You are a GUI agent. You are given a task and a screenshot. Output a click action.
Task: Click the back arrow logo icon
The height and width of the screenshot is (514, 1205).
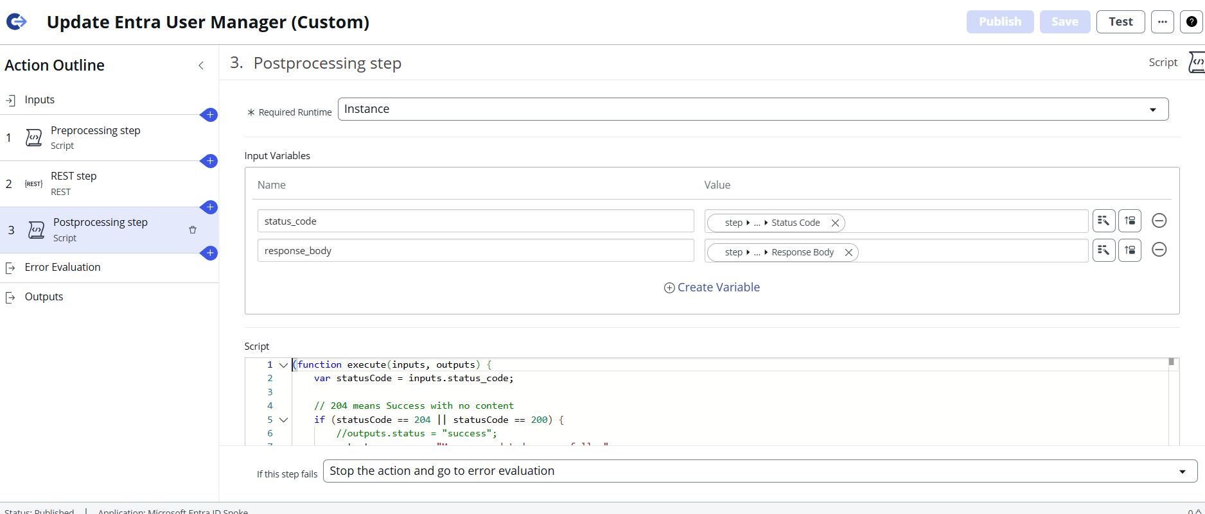pos(17,22)
